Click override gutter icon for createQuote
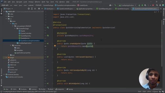Screen dimensions: 165x93 (48, 43)
